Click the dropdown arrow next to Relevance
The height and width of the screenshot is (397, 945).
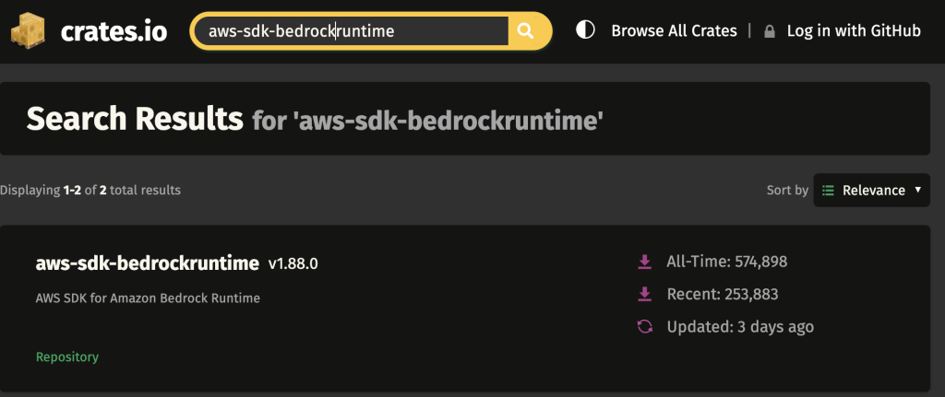[918, 190]
